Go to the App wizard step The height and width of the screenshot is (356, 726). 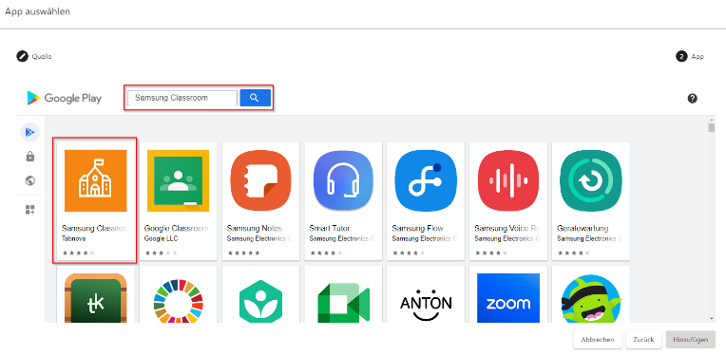coord(690,56)
